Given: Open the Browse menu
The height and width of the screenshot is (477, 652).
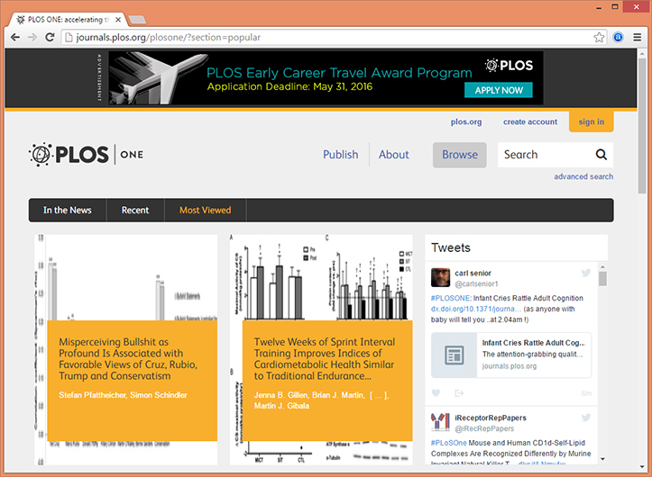Looking at the screenshot, I should pyautogui.click(x=460, y=155).
